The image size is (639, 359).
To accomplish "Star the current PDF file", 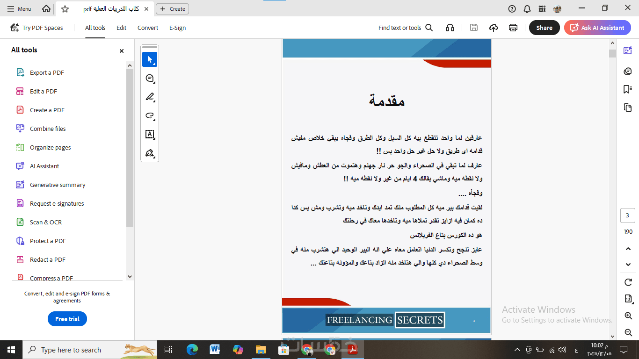I will pyautogui.click(x=65, y=9).
